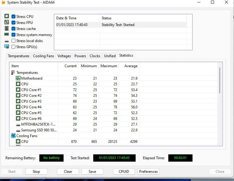This screenshot has width=234, height=181.
Task: Switch to the Cooling Fans tab
Action: [x=43, y=56]
